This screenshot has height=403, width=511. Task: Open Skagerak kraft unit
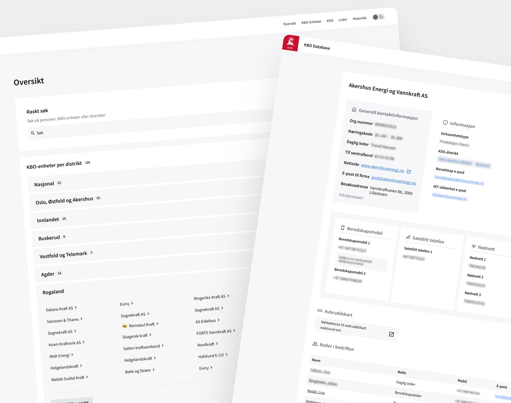(137, 336)
